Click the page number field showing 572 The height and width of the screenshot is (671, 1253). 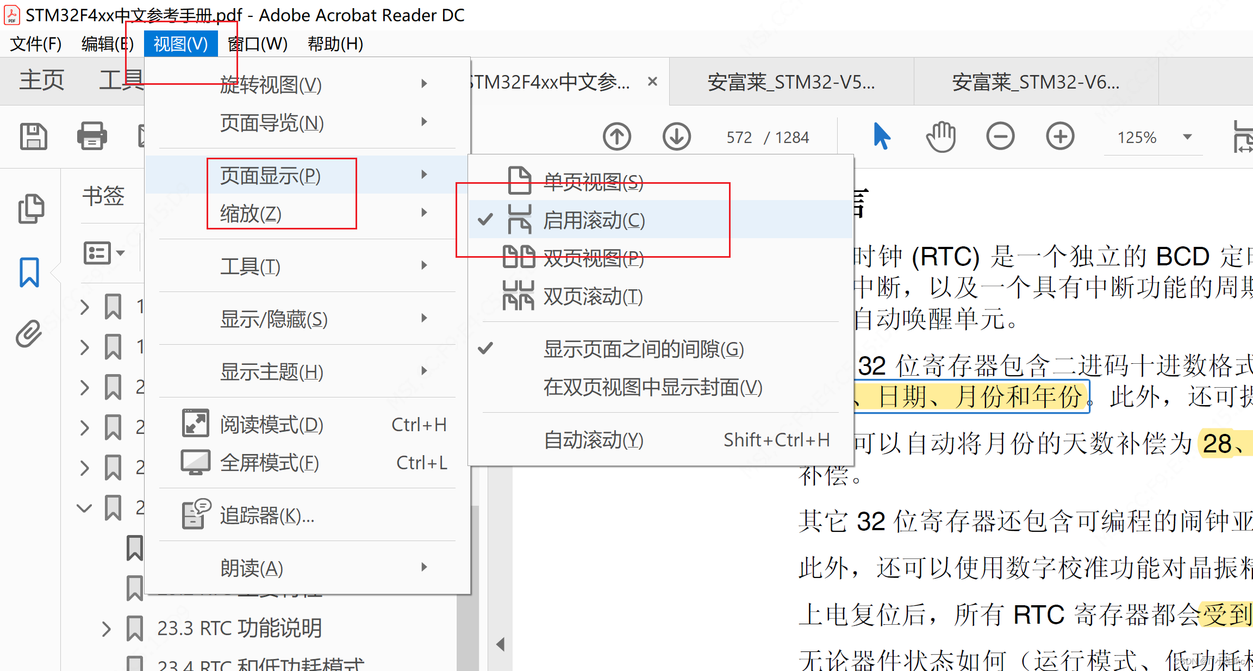tap(739, 137)
